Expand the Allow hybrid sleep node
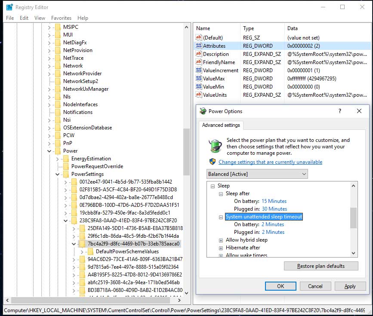This screenshot has height=316, width=373. [x=221, y=240]
